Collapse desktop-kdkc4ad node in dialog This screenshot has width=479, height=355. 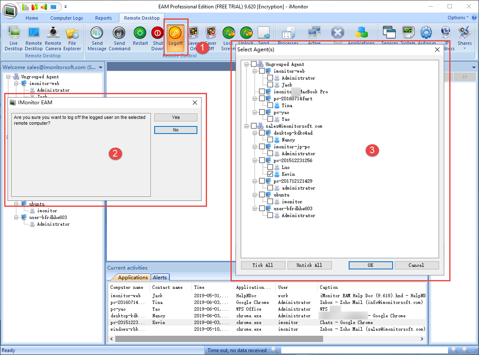click(x=254, y=133)
